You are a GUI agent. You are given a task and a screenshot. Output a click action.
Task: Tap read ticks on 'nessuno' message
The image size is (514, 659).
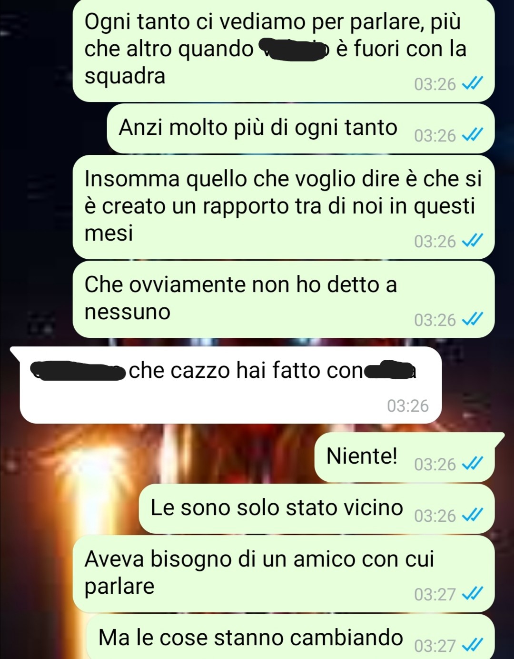(473, 319)
